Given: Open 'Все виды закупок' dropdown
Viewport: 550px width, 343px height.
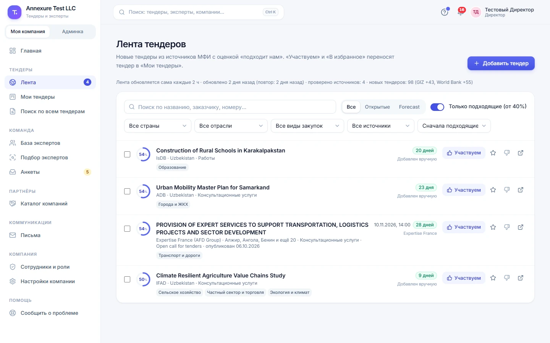Looking at the screenshot, I should point(307,126).
